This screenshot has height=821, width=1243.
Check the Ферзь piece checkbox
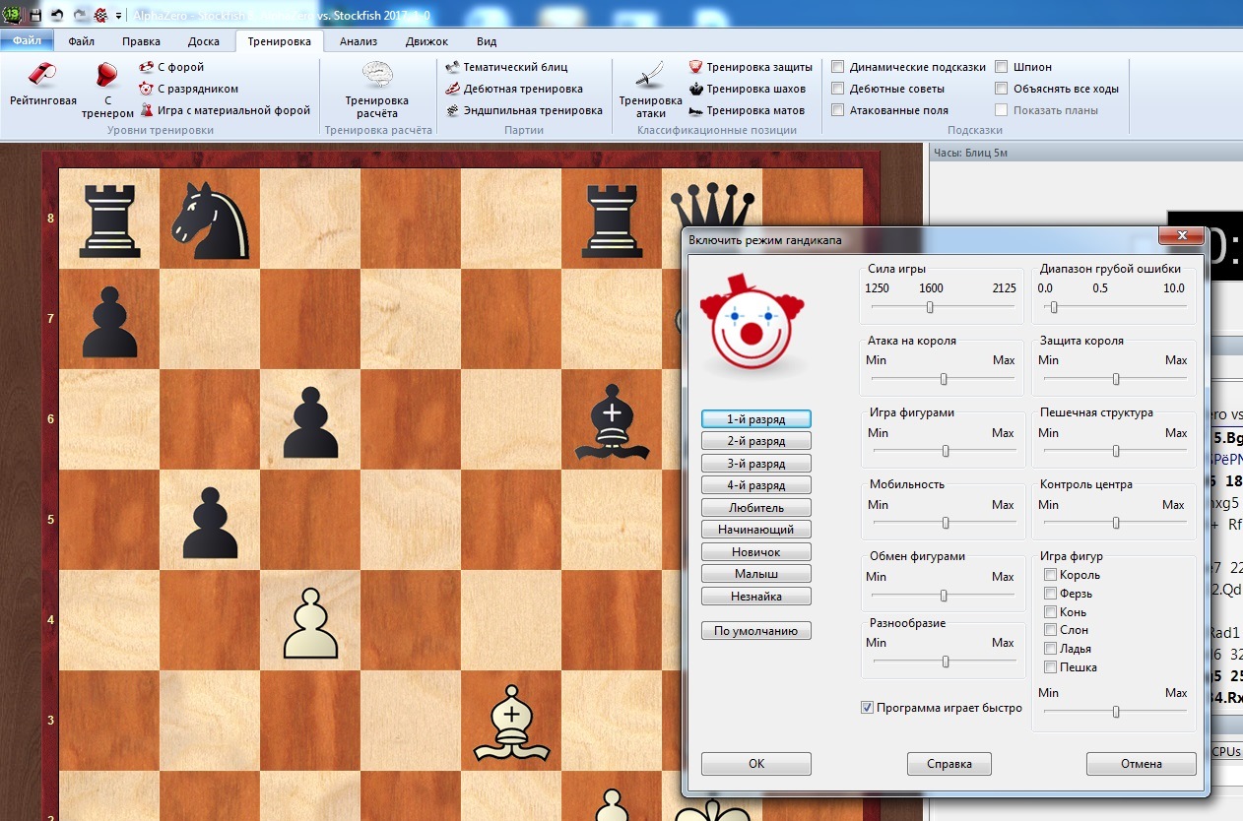[x=1051, y=594]
